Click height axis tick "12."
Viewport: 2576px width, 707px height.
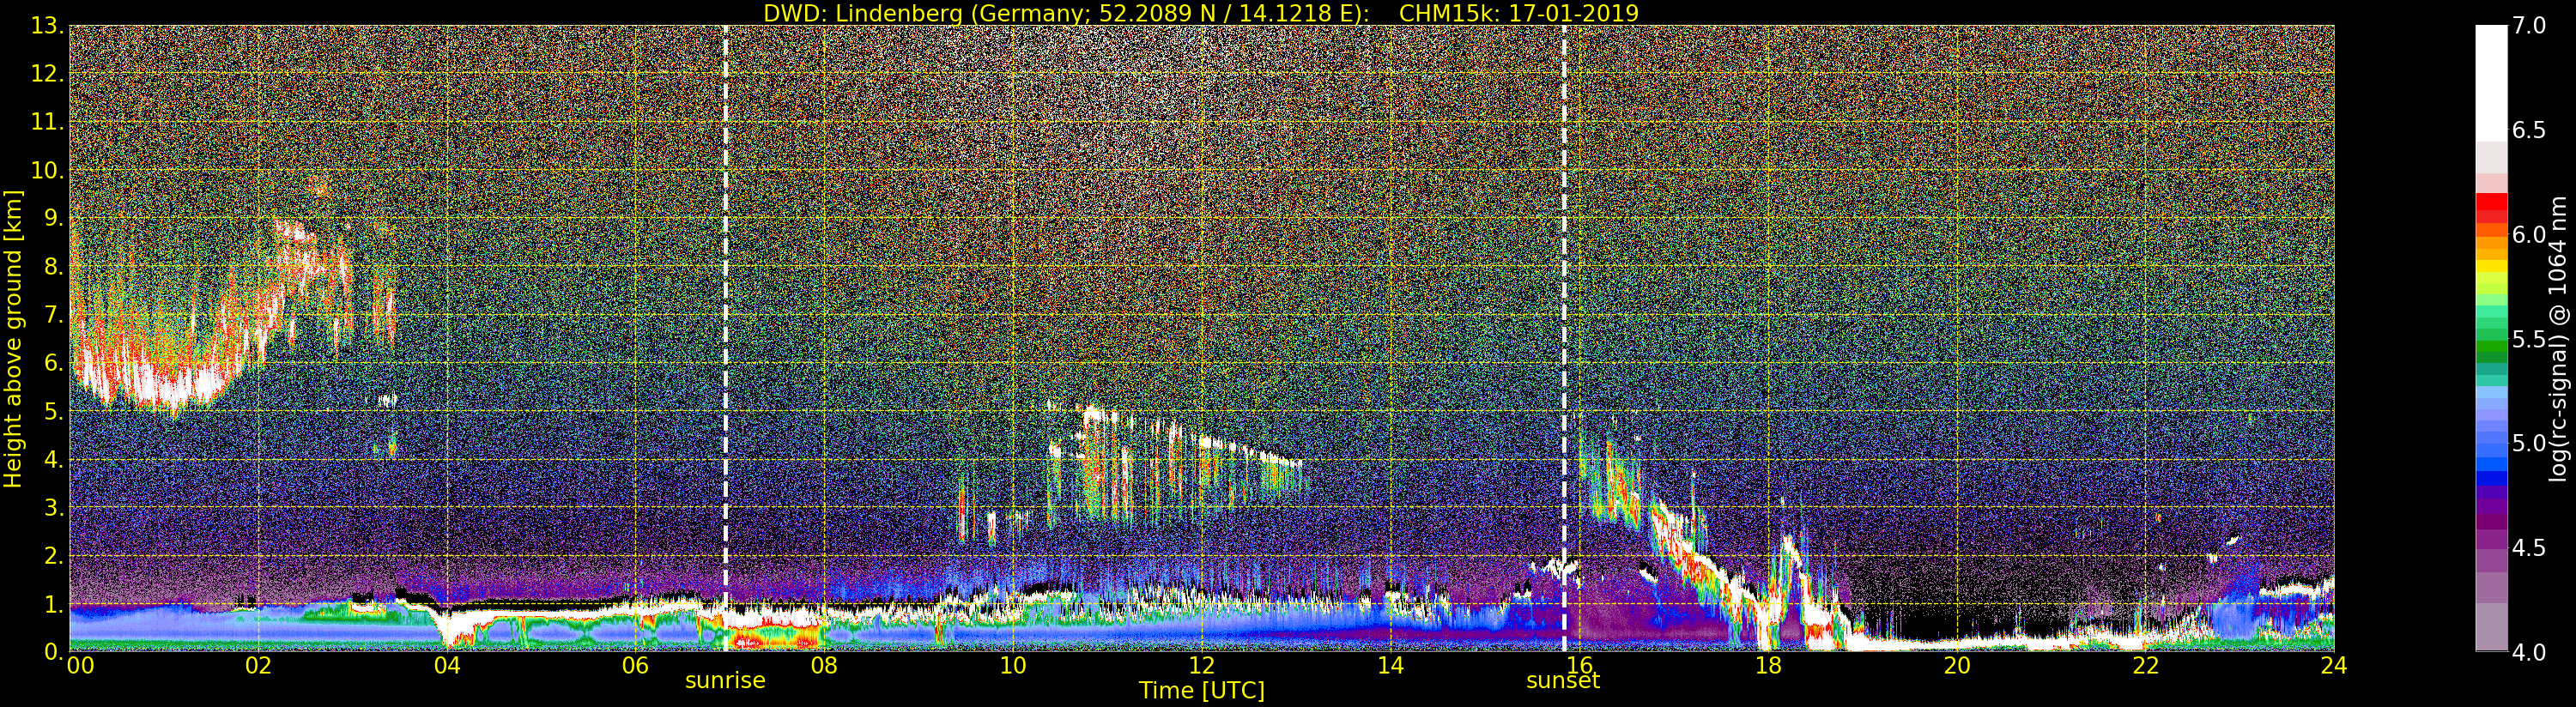click(47, 74)
